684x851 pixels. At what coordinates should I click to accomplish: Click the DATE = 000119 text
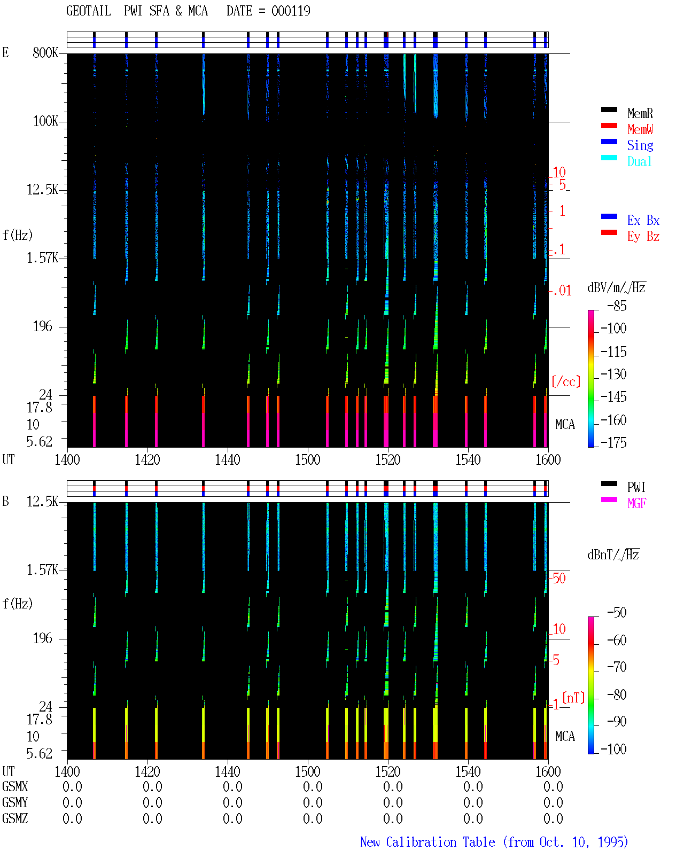point(268,11)
